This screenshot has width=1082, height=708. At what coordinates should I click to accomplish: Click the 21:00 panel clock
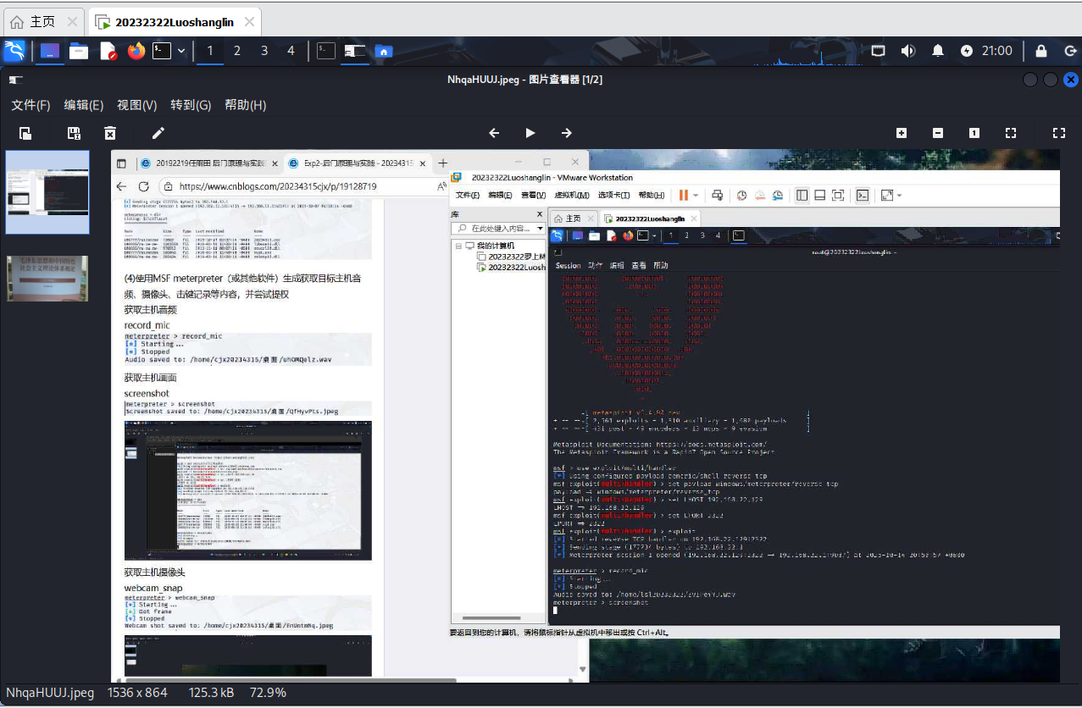997,51
